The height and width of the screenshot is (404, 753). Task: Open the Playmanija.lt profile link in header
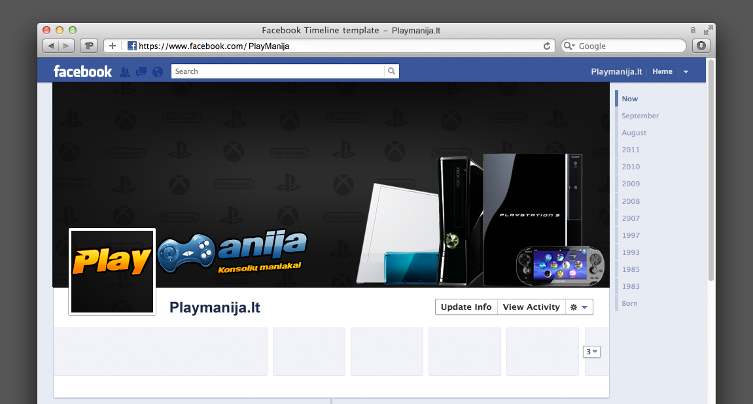[617, 71]
